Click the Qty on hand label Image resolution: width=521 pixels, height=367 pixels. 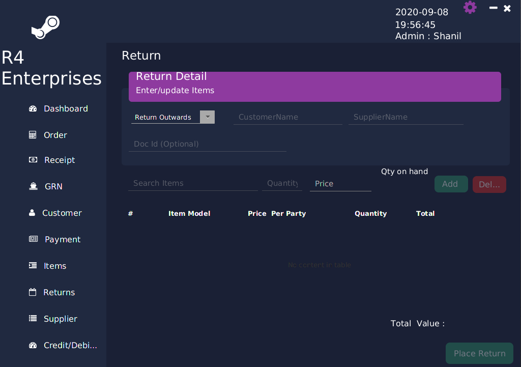[404, 172]
